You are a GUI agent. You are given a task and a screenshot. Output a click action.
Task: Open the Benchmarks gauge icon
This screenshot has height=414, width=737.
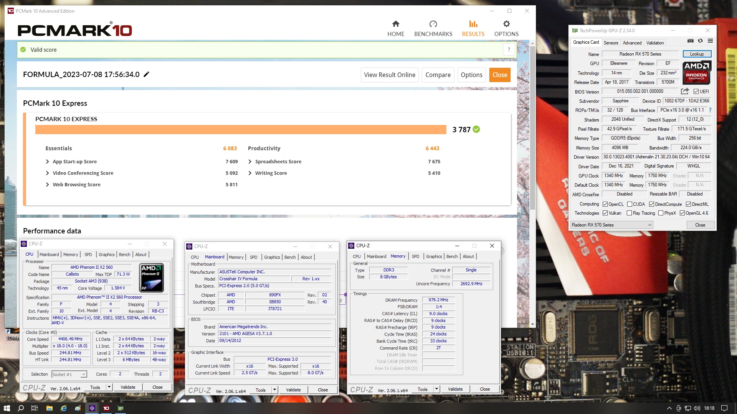[x=433, y=24]
